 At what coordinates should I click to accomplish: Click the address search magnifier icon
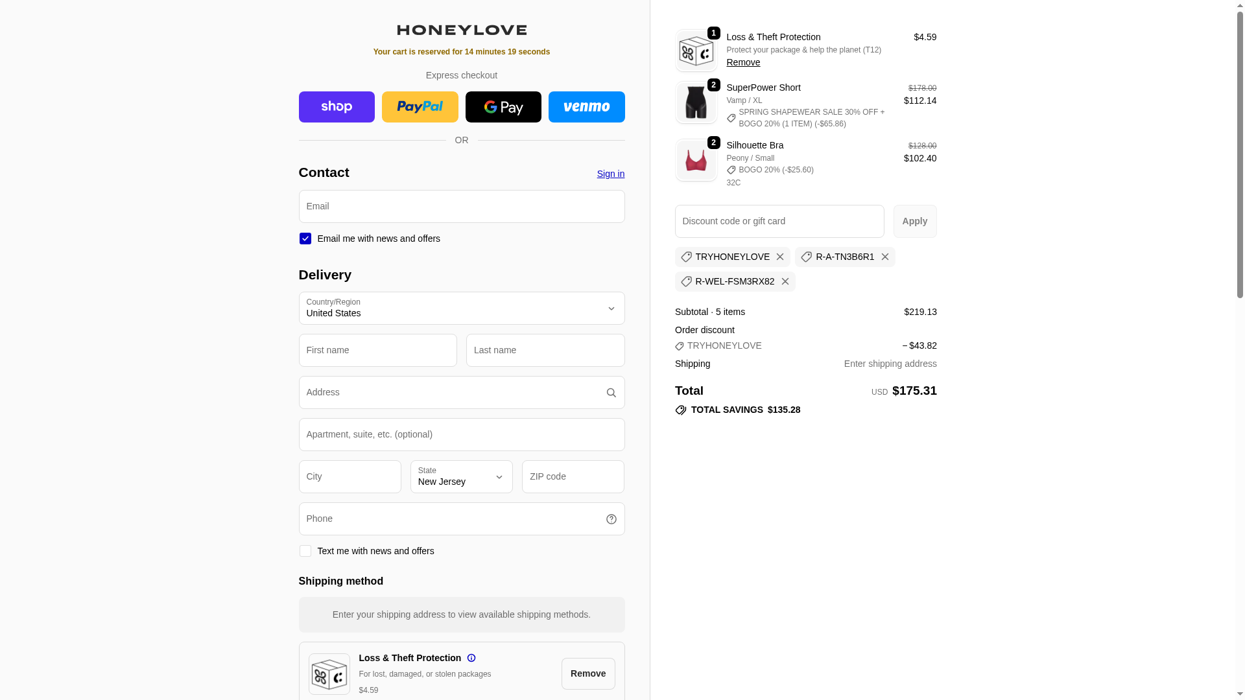[611, 393]
